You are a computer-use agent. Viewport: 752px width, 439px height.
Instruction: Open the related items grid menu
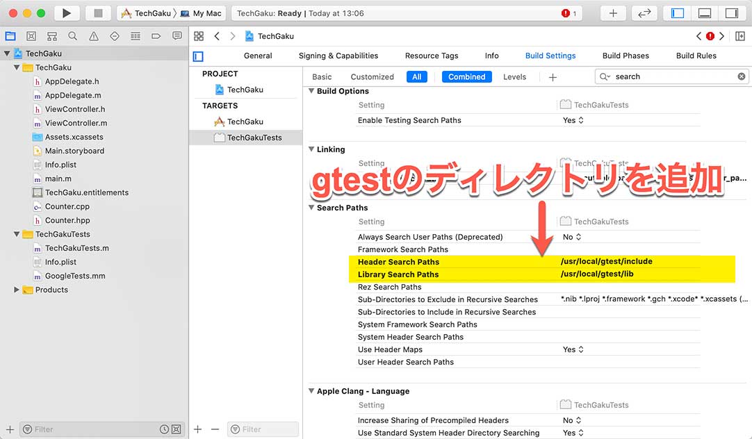tap(199, 36)
